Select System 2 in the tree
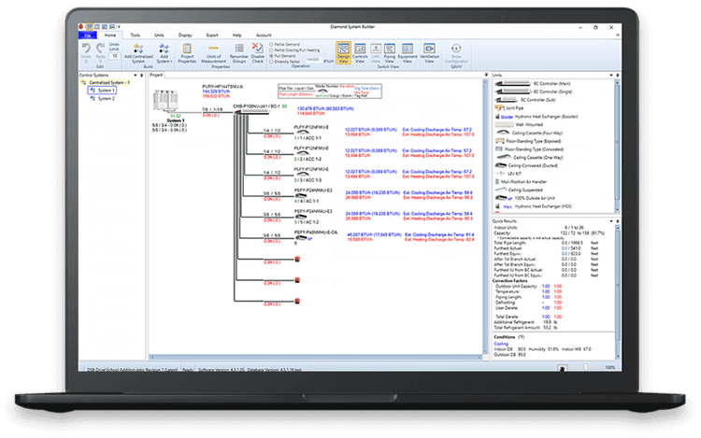The height and width of the screenshot is (438, 701). point(107,97)
